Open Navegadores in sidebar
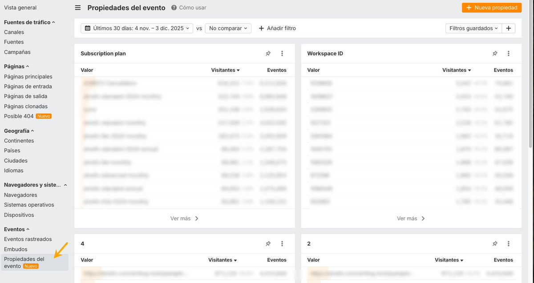Image resolution: width=534 pixels, height=283 pixels. coord(20,195)
